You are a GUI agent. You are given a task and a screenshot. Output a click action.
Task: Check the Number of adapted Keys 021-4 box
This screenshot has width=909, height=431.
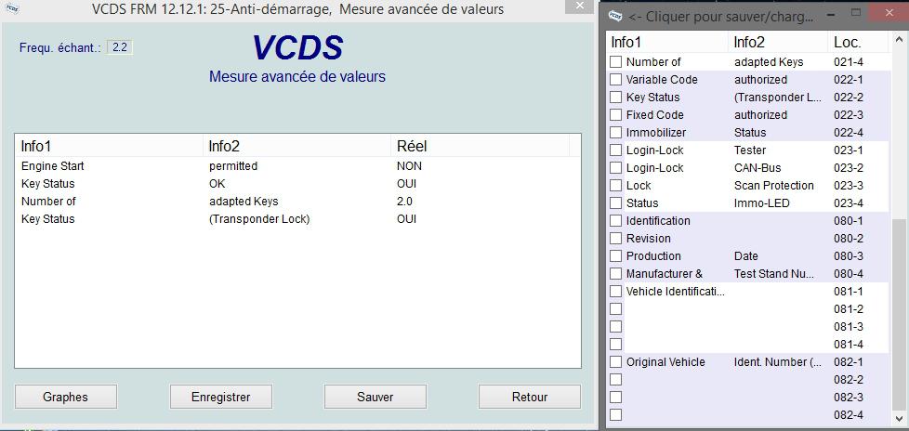pos(615,62)
